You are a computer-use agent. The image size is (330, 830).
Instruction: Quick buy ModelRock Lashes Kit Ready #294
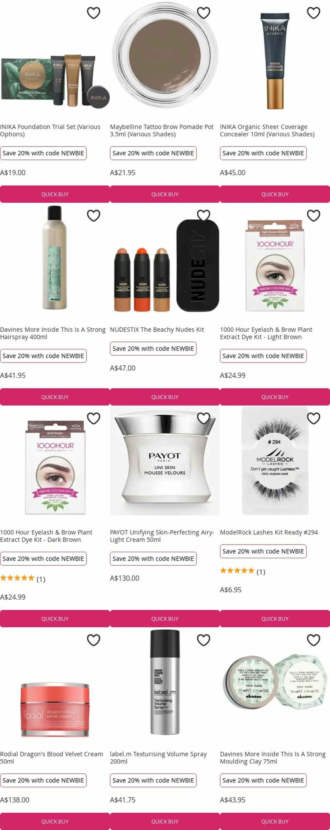tap(275, 619)
